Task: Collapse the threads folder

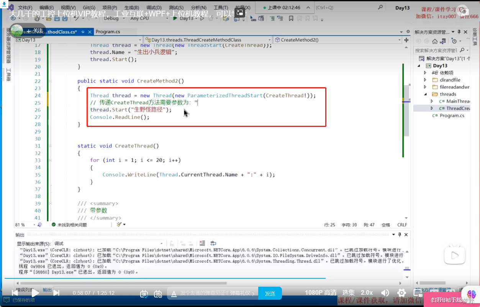Action: 425,94
